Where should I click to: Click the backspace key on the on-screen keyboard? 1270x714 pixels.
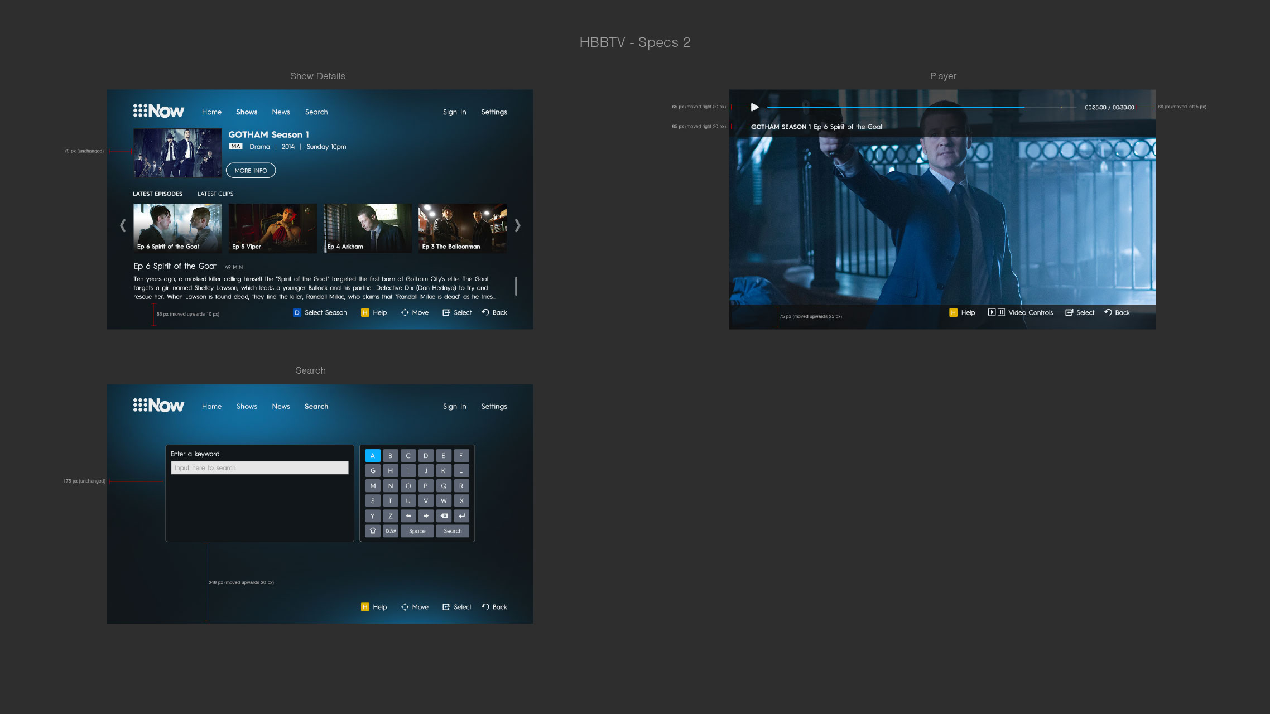(x=444, y=516)
